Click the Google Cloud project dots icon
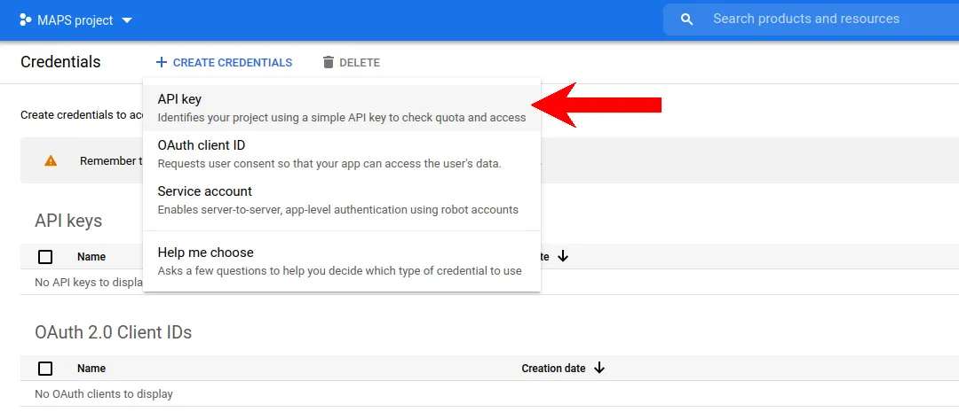 coord(25,20)
